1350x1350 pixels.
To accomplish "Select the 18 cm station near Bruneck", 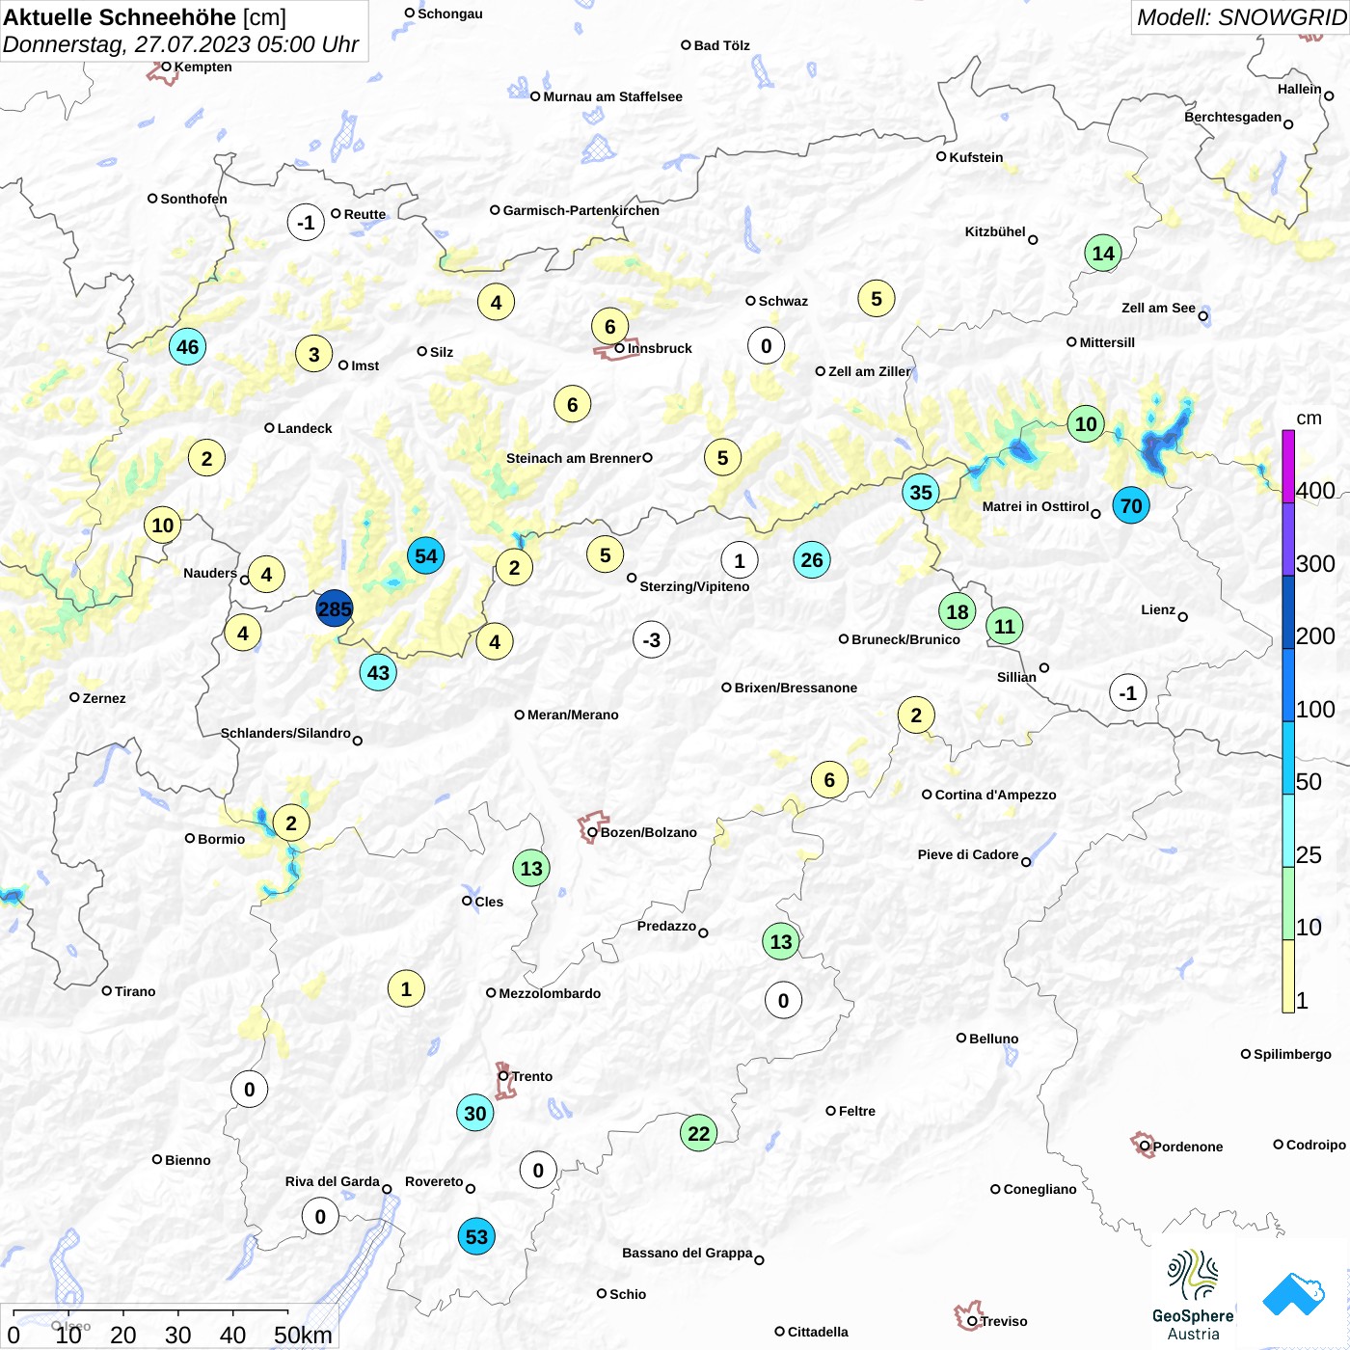I will point(957,611).
